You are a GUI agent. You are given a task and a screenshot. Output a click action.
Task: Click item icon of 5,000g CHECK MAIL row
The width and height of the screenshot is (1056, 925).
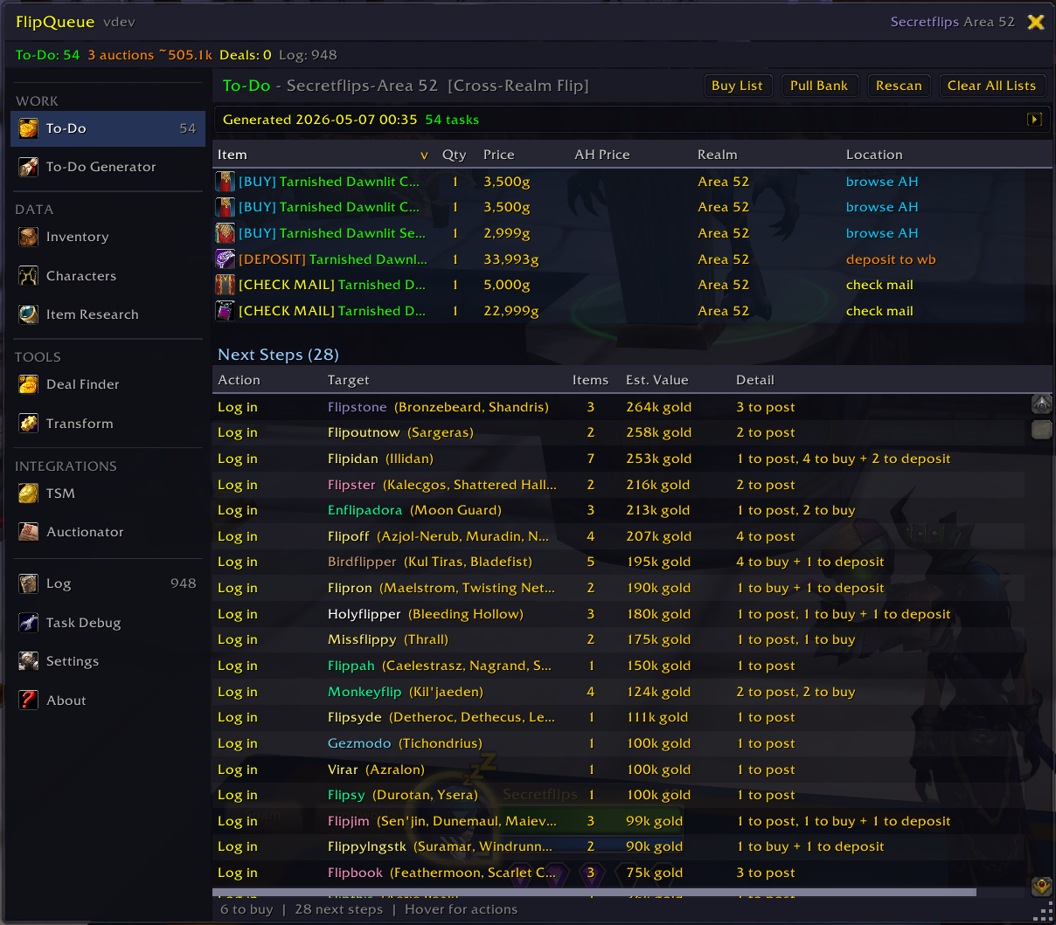click(226, 285)
